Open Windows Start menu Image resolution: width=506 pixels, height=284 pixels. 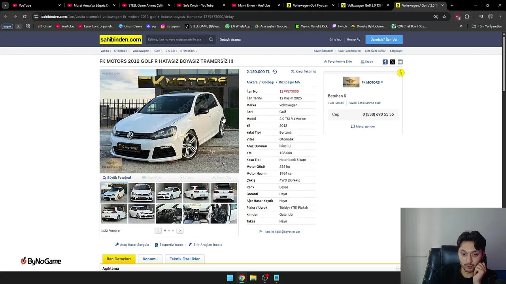point(230,278)
